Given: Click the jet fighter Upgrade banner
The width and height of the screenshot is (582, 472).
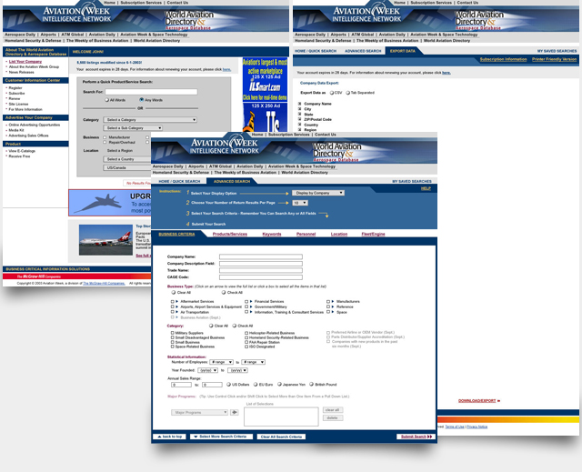Looking at the screenshot, I should pyautogui.click(x=110, y=203).
